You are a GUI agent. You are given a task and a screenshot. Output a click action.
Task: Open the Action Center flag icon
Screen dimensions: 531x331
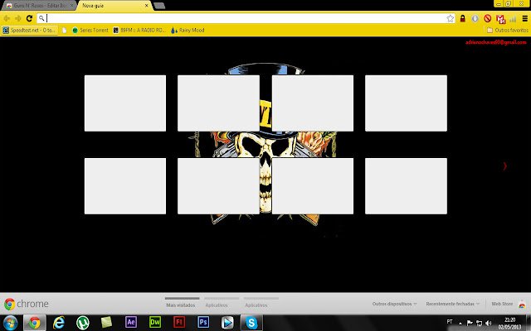point(470,324)
